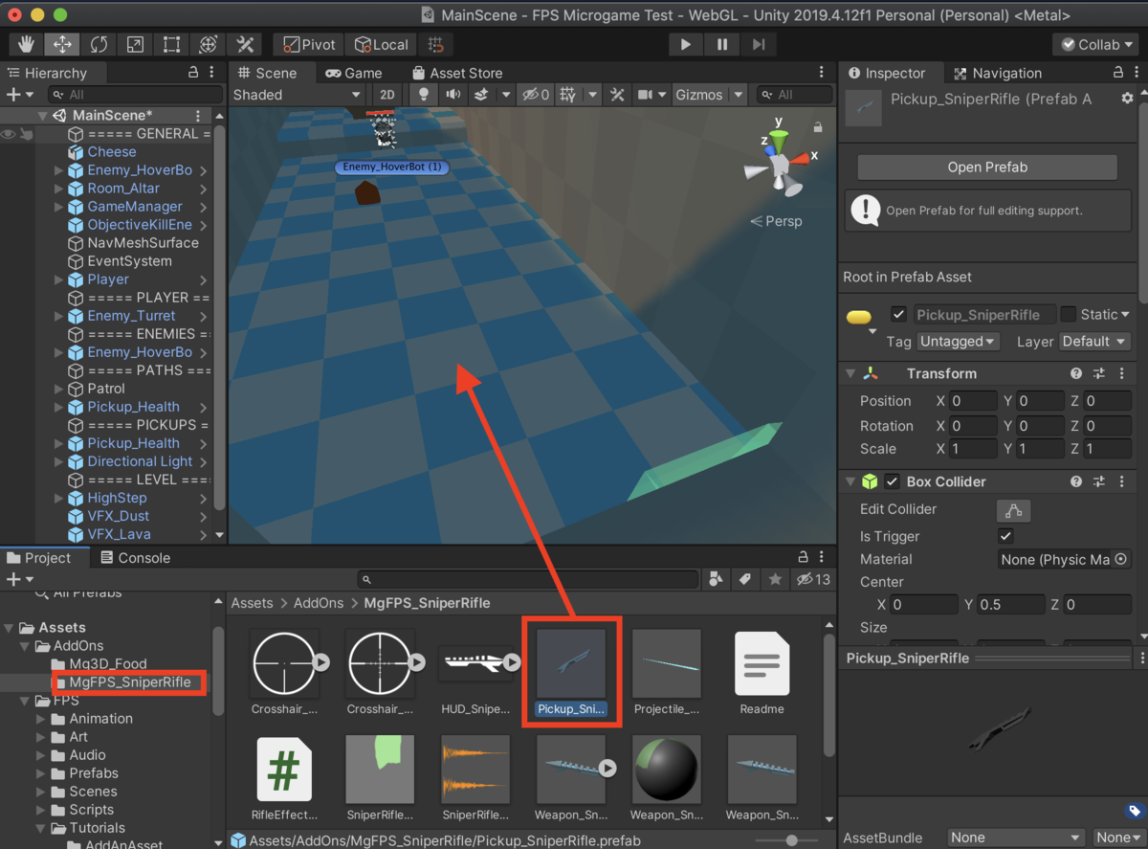Open Tag dropdown showing Untagged
The image size is (1148, 849).
pyautogui.click(x=958, y=341)
